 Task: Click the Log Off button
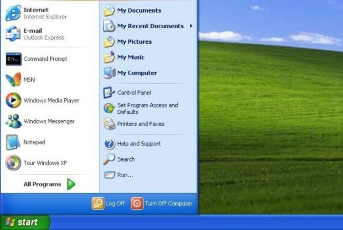109,203
